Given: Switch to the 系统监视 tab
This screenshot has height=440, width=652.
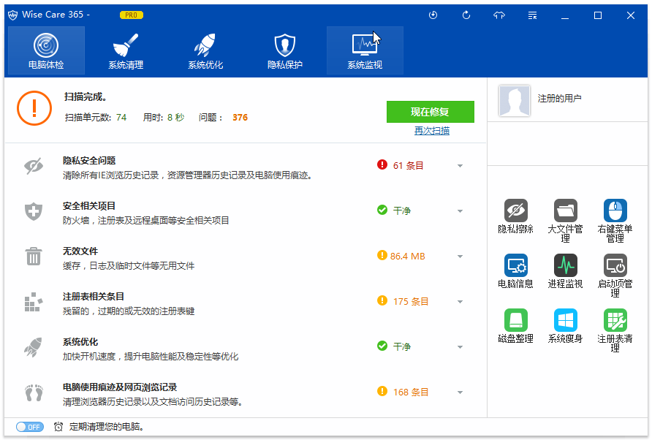Looking at the screenshot, I should (x=365, y=51).
